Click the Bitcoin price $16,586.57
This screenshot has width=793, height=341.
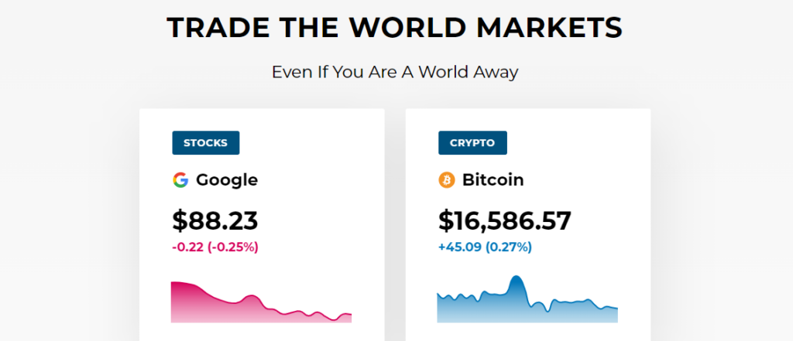(504, 220)
